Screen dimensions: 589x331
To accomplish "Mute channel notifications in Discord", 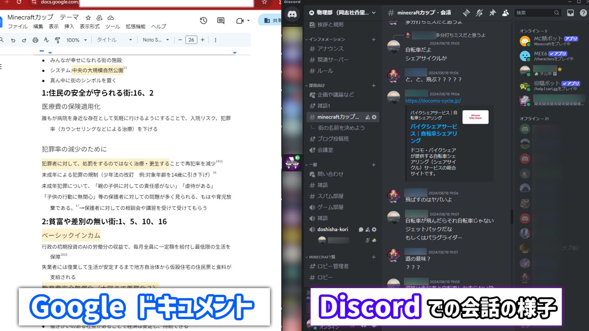I will click(x=479, y=13).
